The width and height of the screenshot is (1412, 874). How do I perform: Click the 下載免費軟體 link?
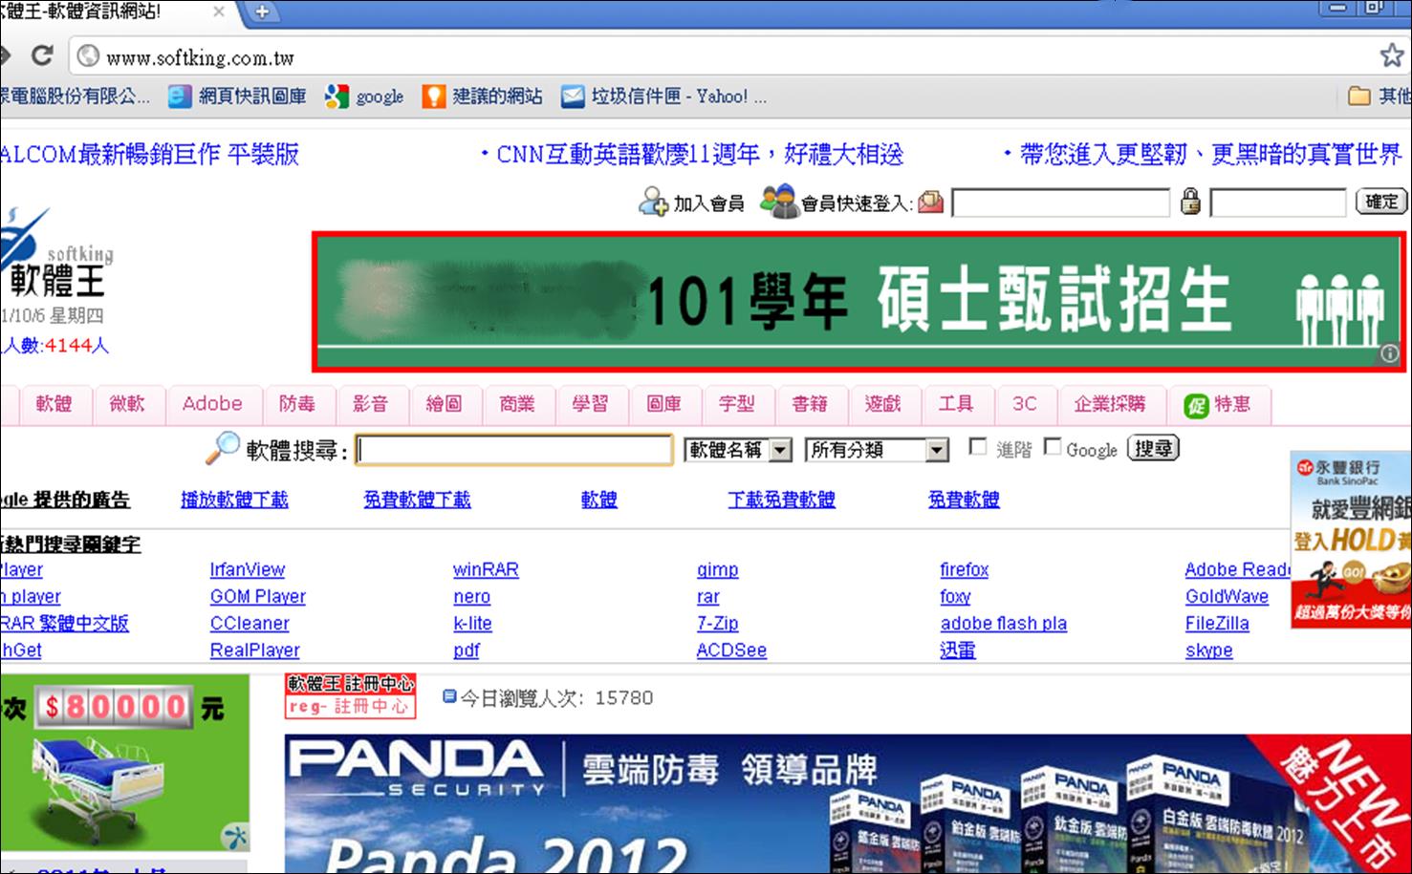(x=781, y=500)
